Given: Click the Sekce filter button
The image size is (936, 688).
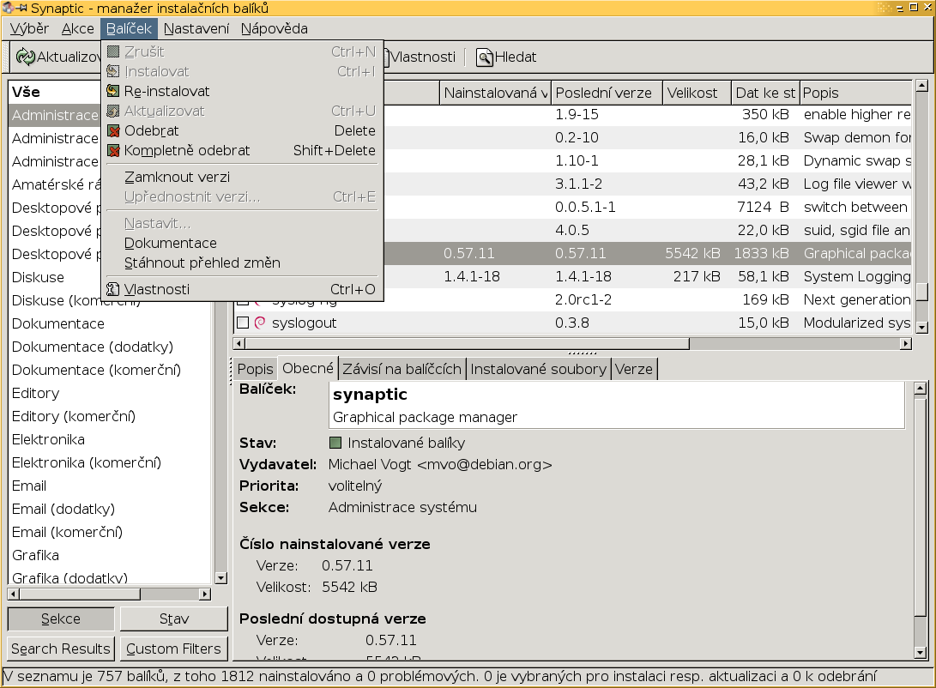Looking at the screenshot, I should click(x=61, y=619).
